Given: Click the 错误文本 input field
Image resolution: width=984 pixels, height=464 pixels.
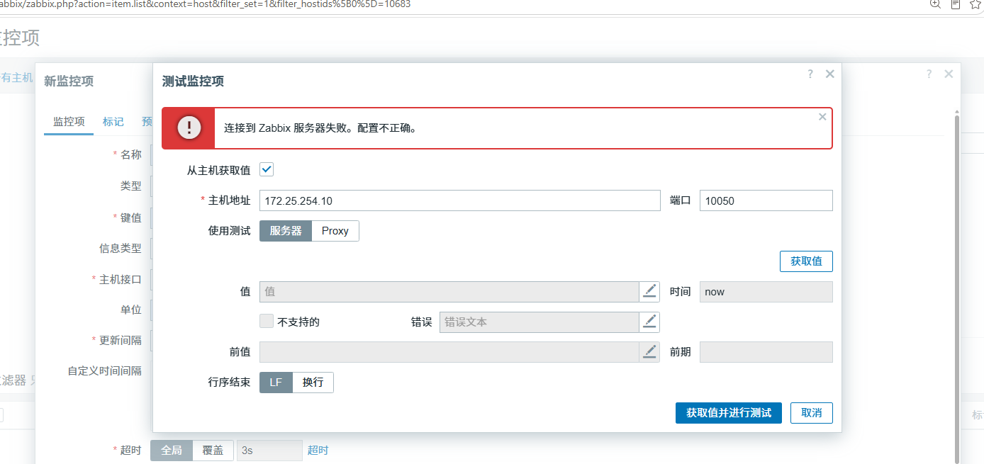Looking at the screenshot, I should click(539, 322).
